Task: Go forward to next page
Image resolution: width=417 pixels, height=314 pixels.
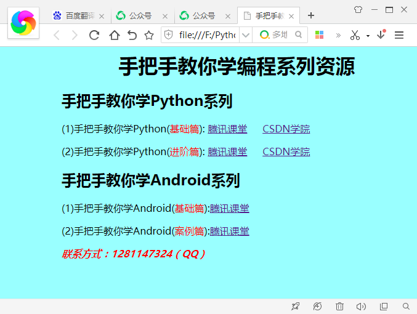Action: (x=75, y=35)
